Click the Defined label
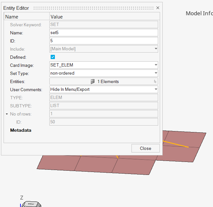Image resolution: width=213 pixels, height=207 pixels. coord(18,57)
